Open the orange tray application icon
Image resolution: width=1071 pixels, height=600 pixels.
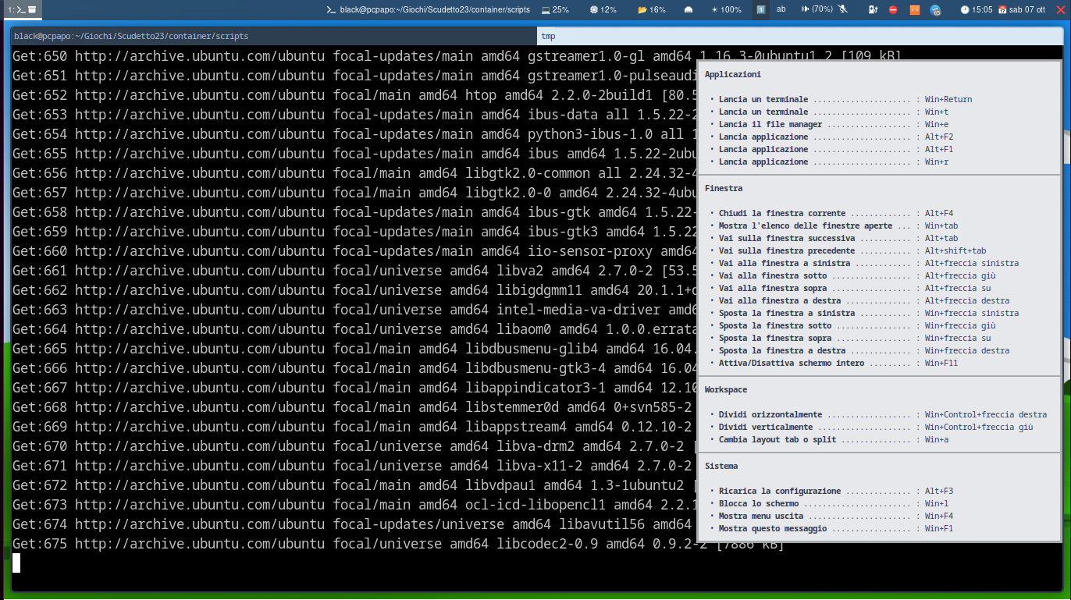915,9
